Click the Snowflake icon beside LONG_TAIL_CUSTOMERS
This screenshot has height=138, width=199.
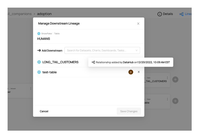coord(39,62)
